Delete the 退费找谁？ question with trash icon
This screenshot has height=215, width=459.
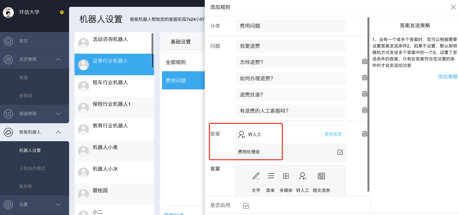(365, 94)
